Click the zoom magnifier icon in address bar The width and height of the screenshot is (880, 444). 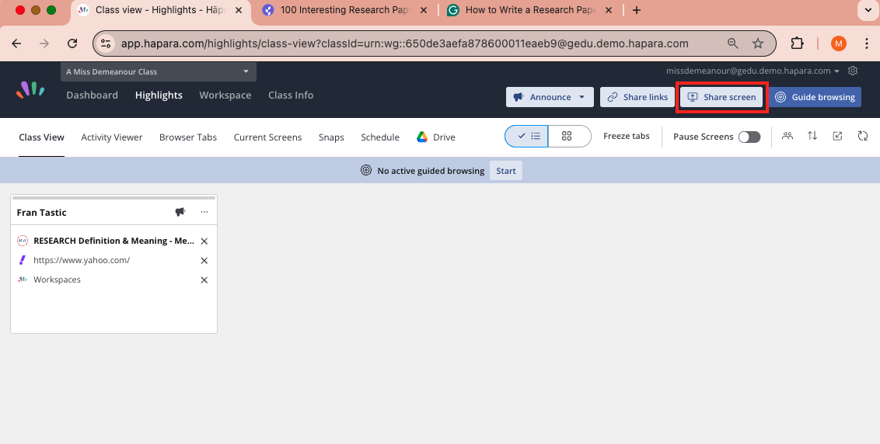click(732, 43)
